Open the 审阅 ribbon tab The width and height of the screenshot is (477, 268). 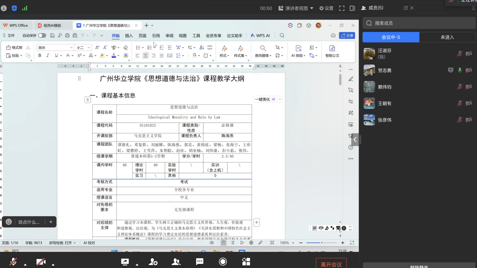tap(170, 36)
